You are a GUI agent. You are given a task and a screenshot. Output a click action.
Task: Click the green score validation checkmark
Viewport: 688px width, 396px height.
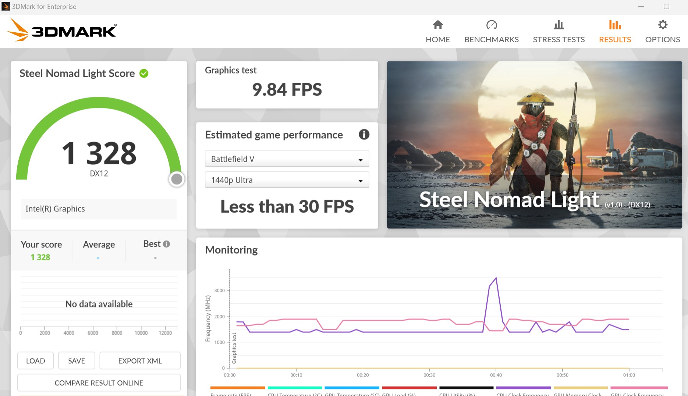pyautogui.click(x=144, y=74)
